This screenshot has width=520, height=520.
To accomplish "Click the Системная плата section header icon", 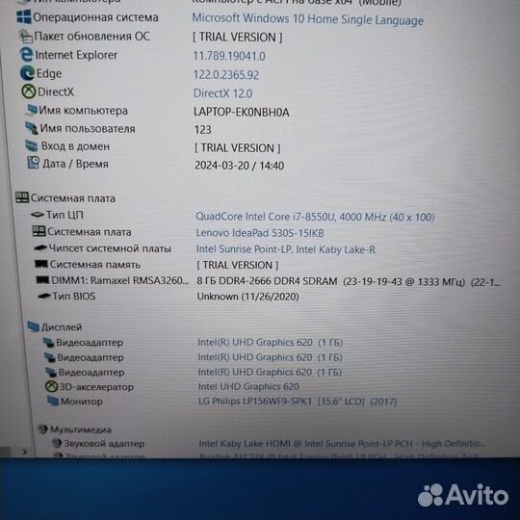I will [x=22, y=197].
